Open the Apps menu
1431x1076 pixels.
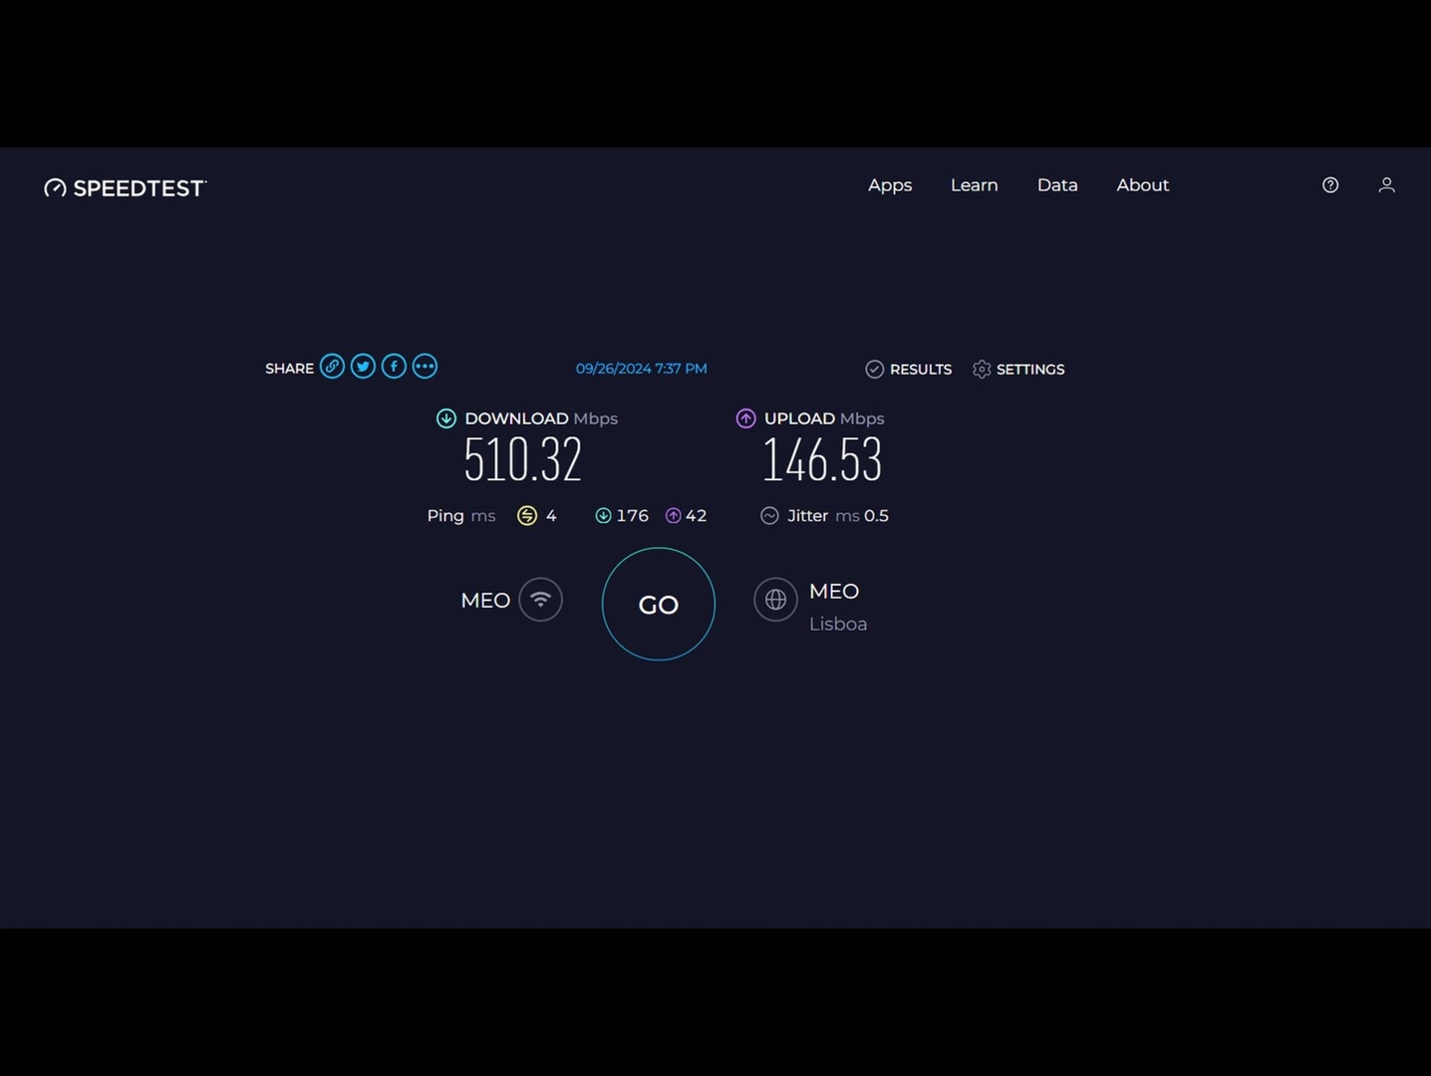tap(890, 185)
